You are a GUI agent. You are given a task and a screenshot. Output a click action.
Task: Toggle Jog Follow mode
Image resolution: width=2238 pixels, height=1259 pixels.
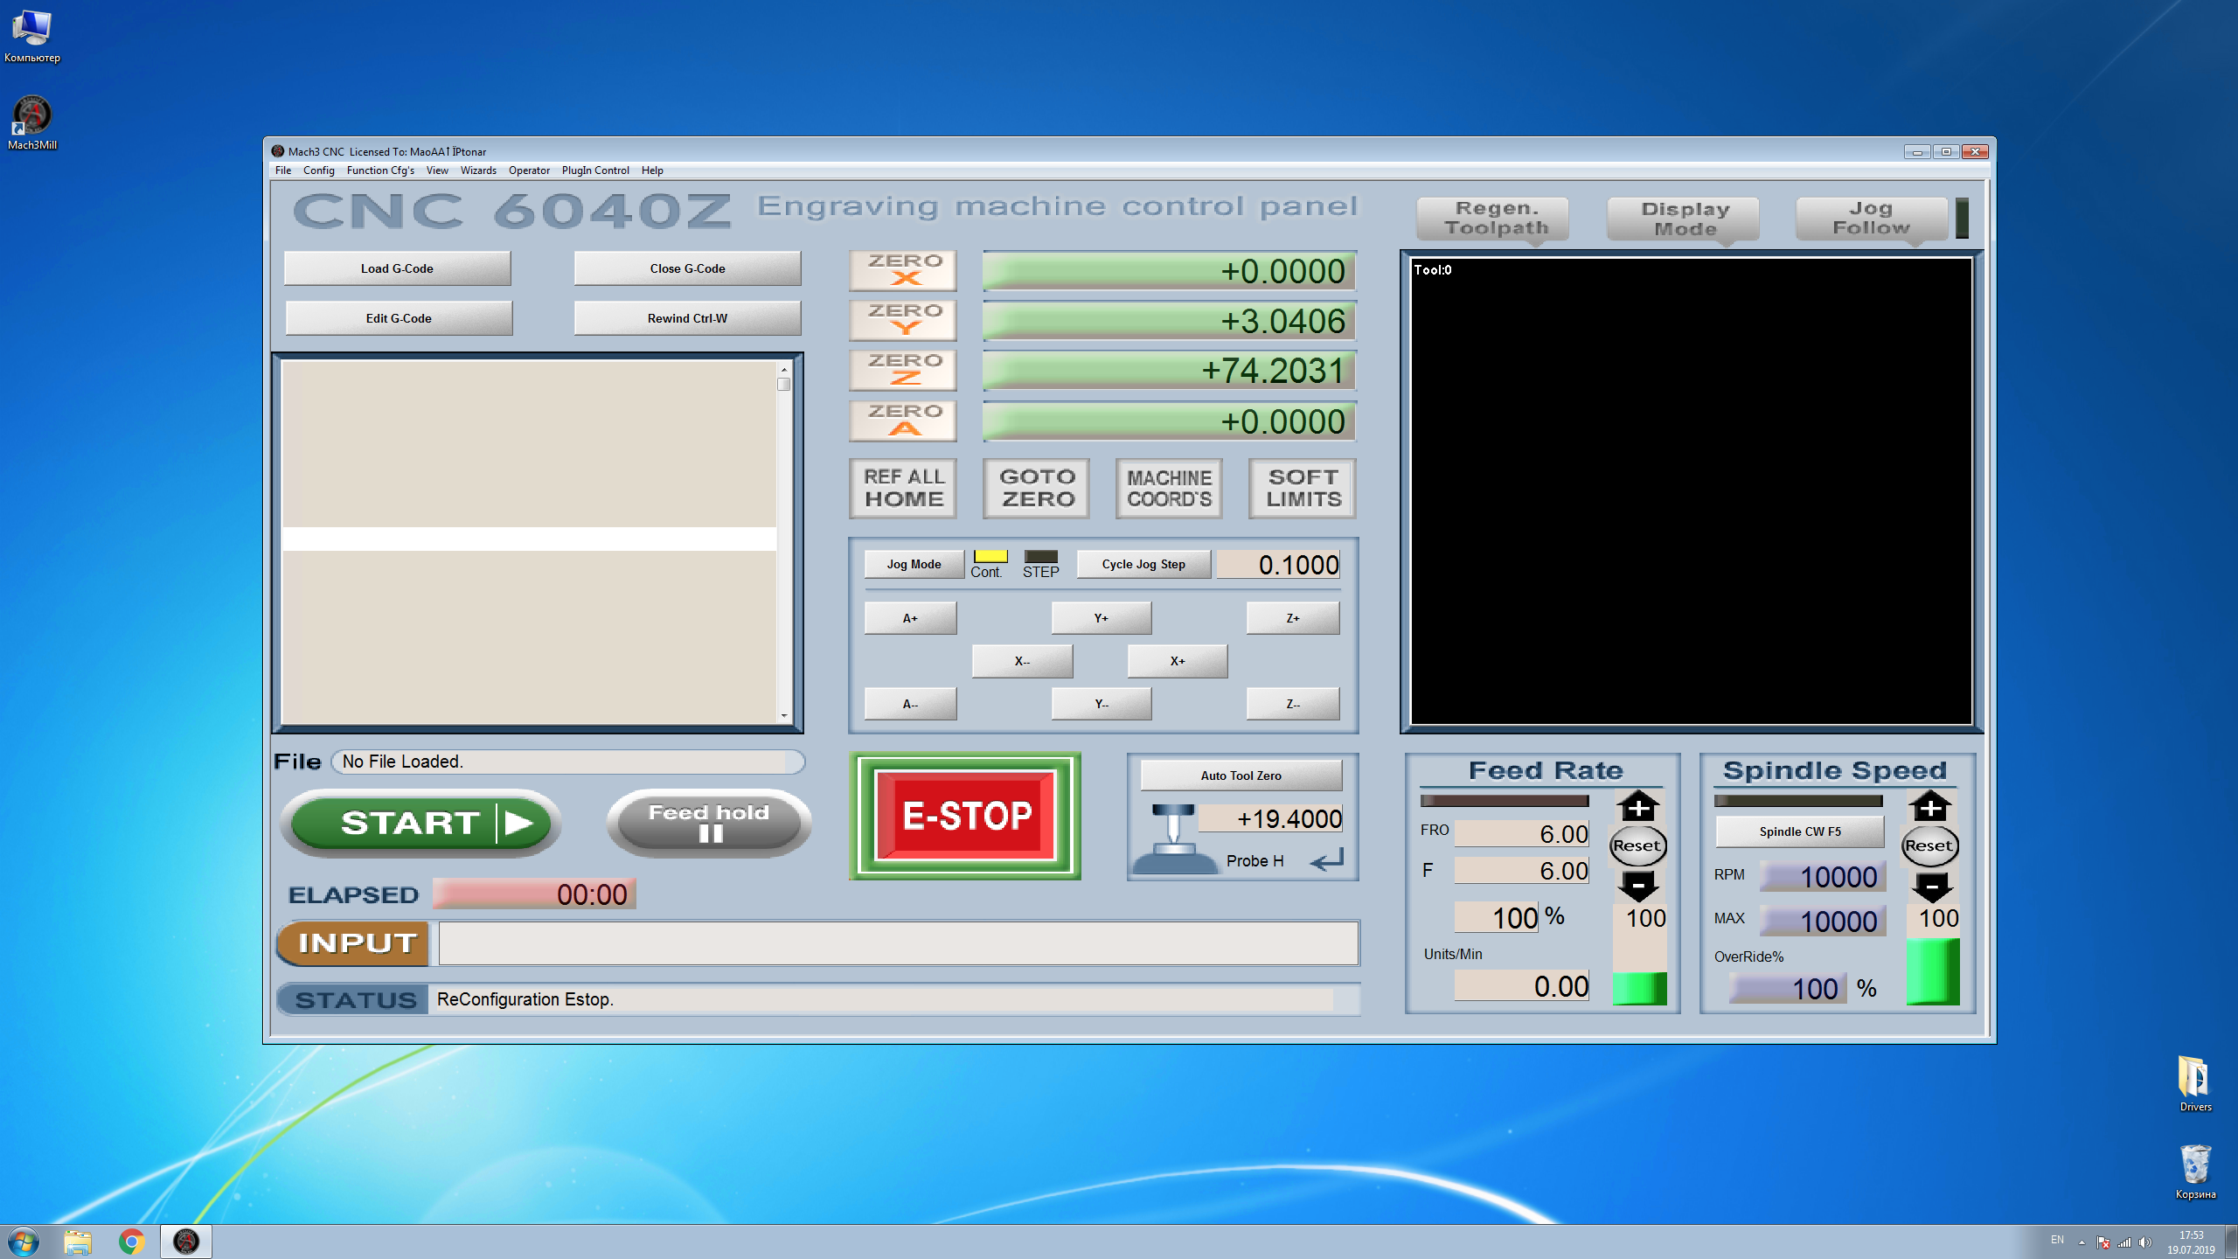click(1871, 218)
